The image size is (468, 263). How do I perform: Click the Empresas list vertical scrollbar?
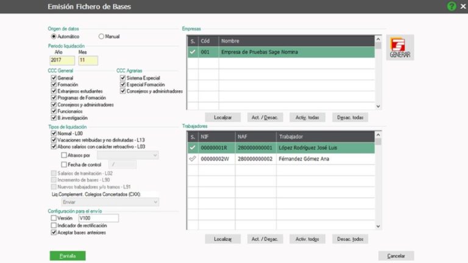pyautogui.click(x=378, y=73)
